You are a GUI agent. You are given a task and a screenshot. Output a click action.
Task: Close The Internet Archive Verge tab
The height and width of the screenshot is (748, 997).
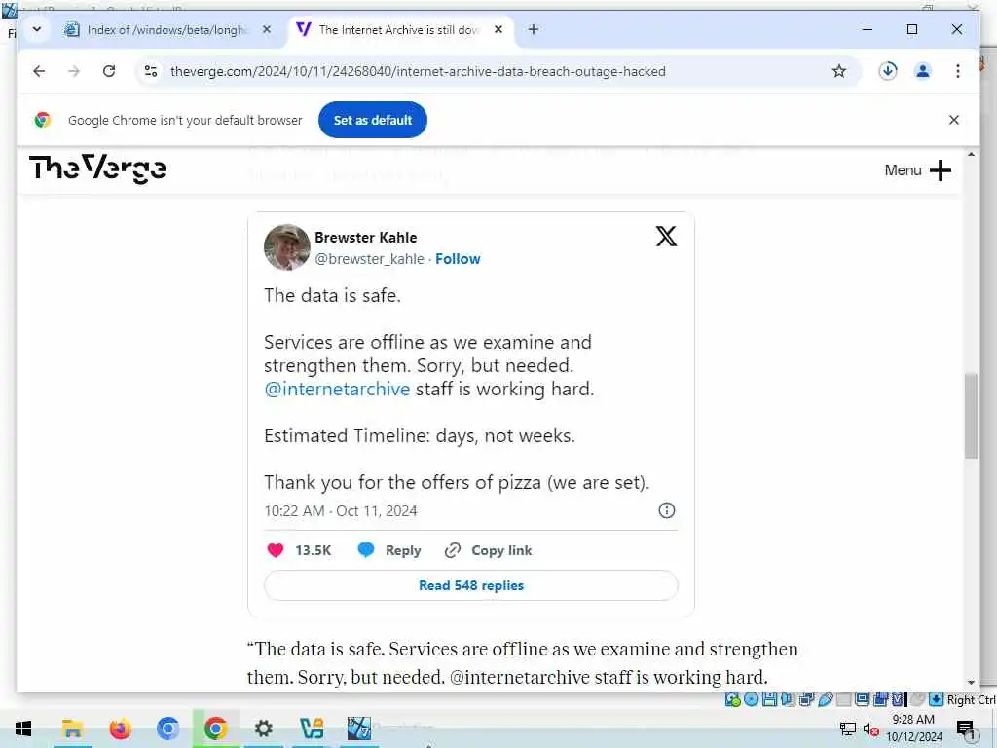[498, 30]
